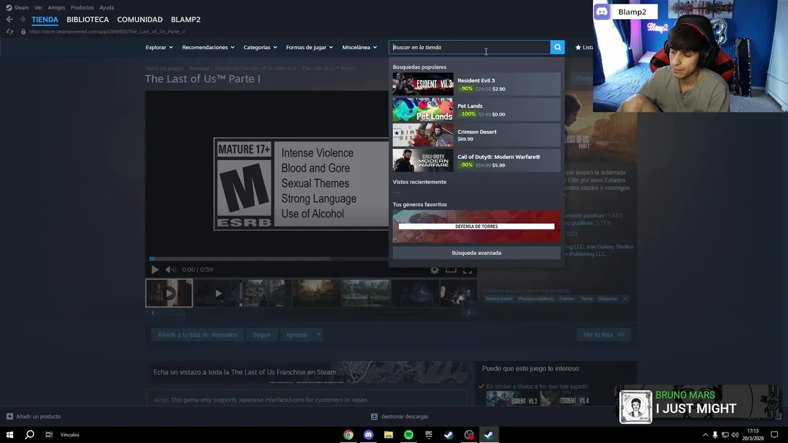The width and height of the screenshot is (788, 443).
Task: Open the Amigos menu
Action: [57, 7]
